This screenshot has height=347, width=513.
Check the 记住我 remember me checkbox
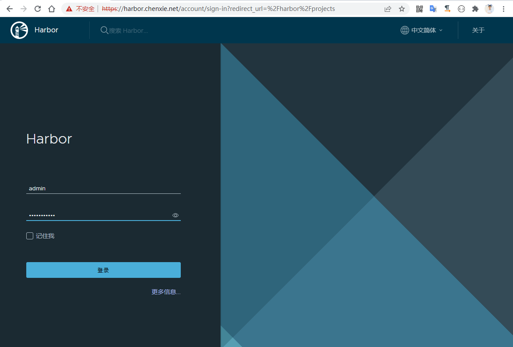(x=30, y=236)
